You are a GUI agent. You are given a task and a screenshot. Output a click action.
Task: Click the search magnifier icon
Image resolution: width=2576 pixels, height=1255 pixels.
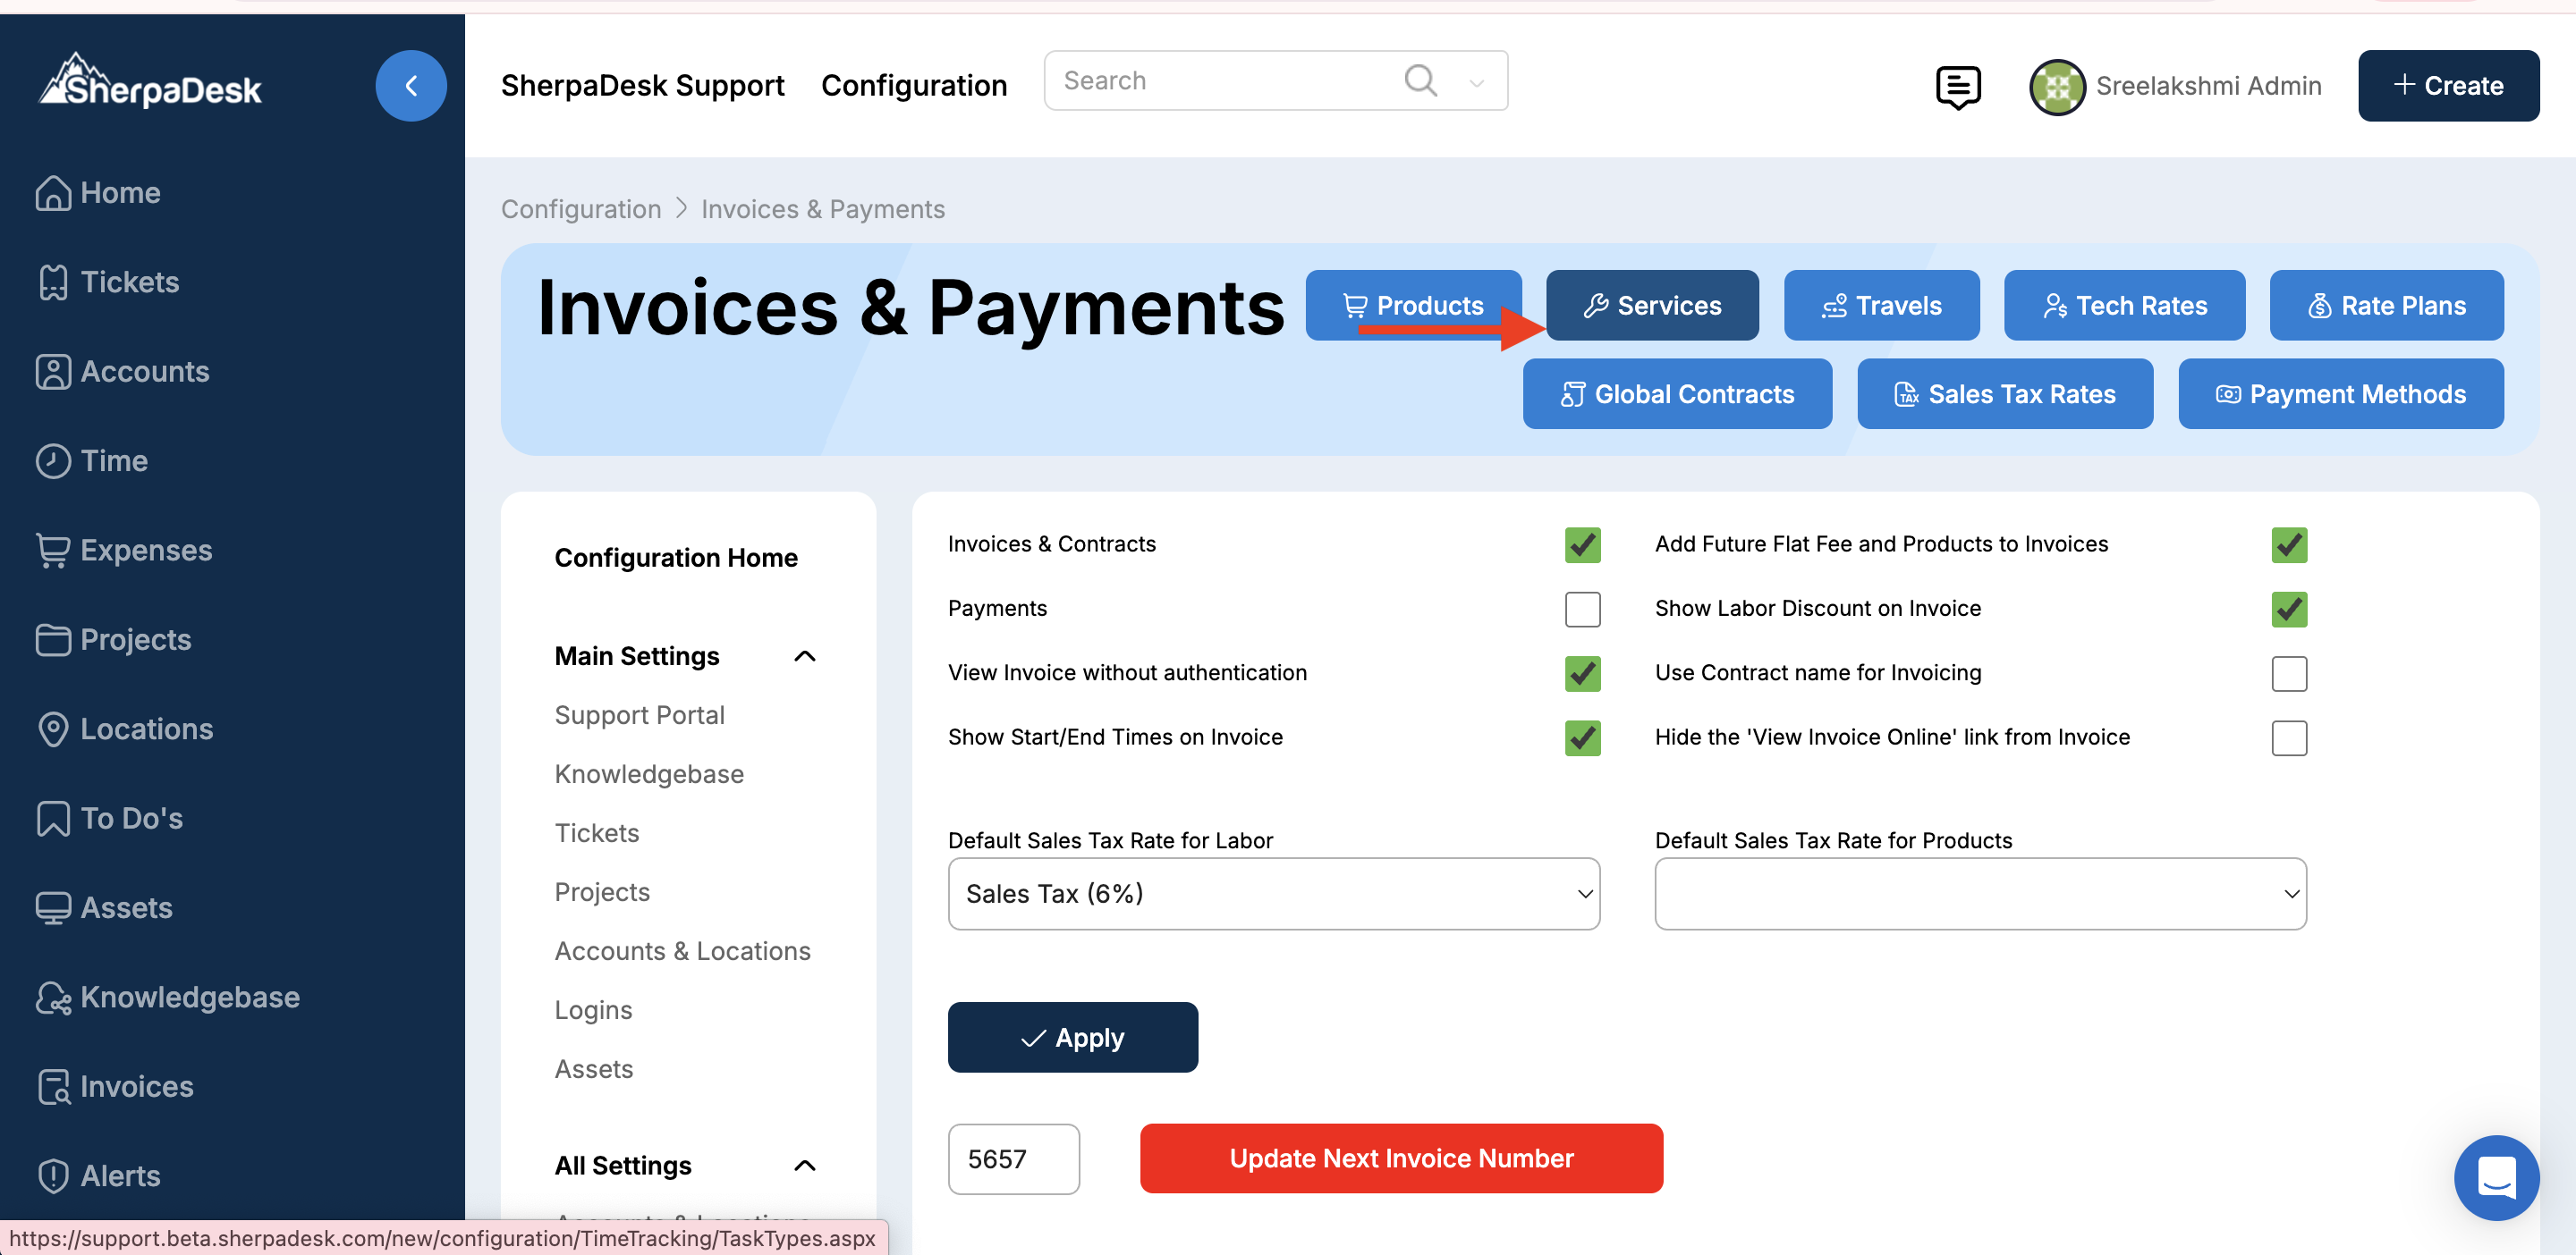tap(1420, 80)
